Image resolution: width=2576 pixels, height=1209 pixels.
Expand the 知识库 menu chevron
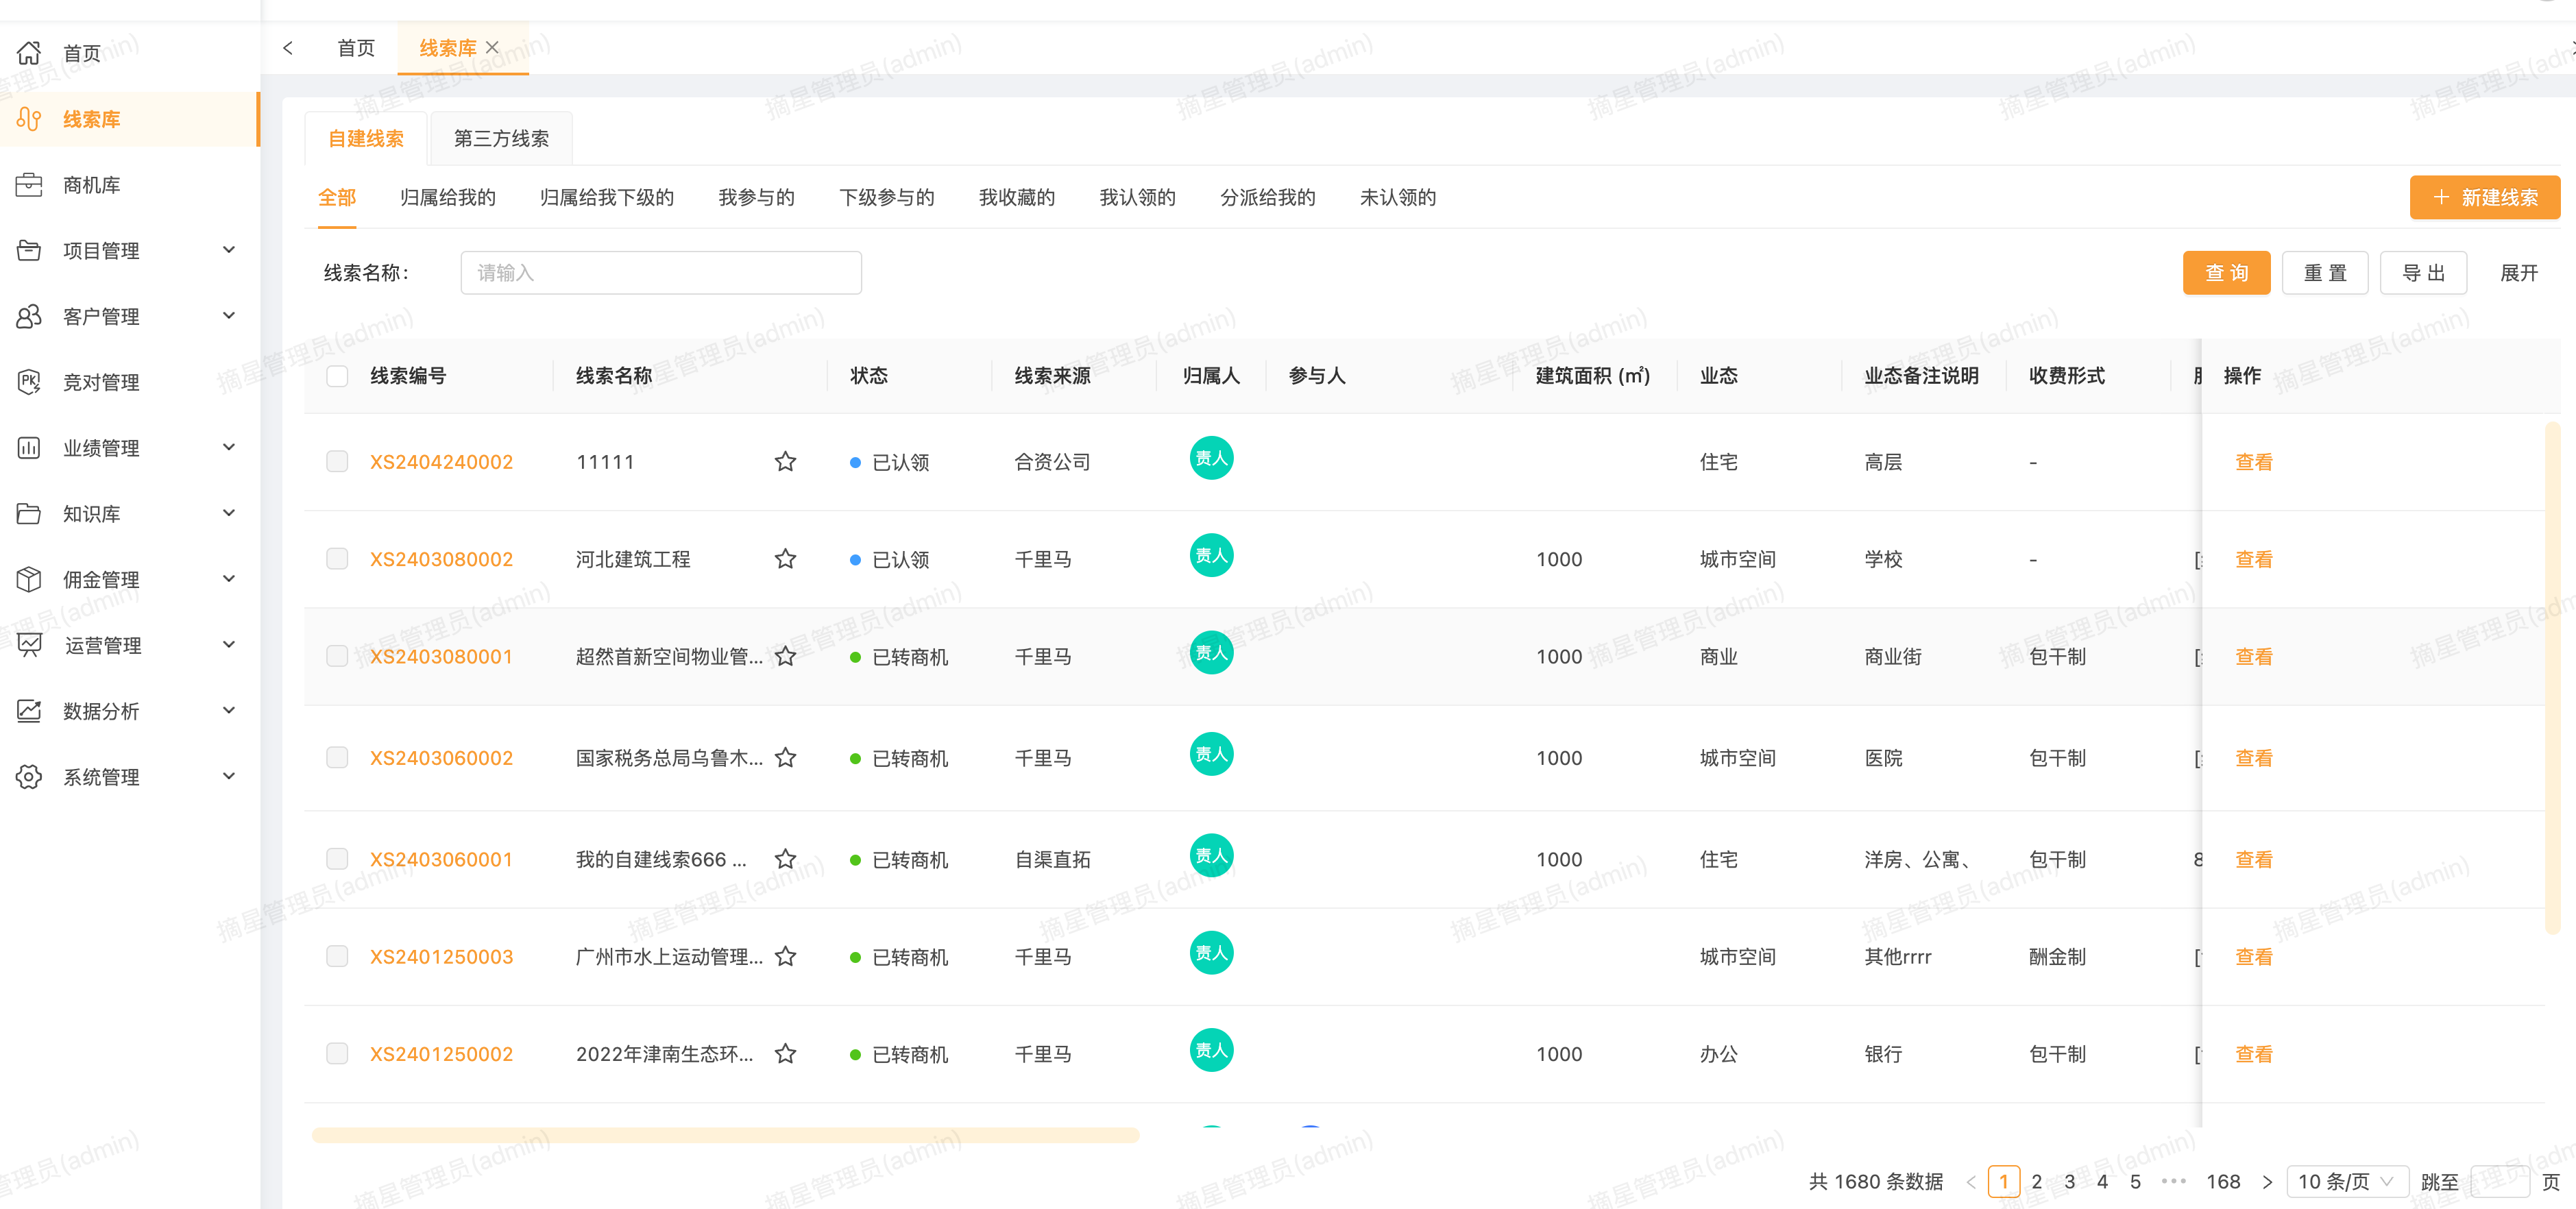(x=229, y=513)
